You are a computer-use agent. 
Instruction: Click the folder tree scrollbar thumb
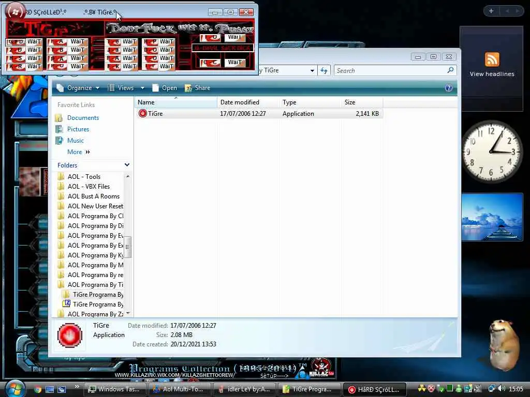tap(128, 247)
